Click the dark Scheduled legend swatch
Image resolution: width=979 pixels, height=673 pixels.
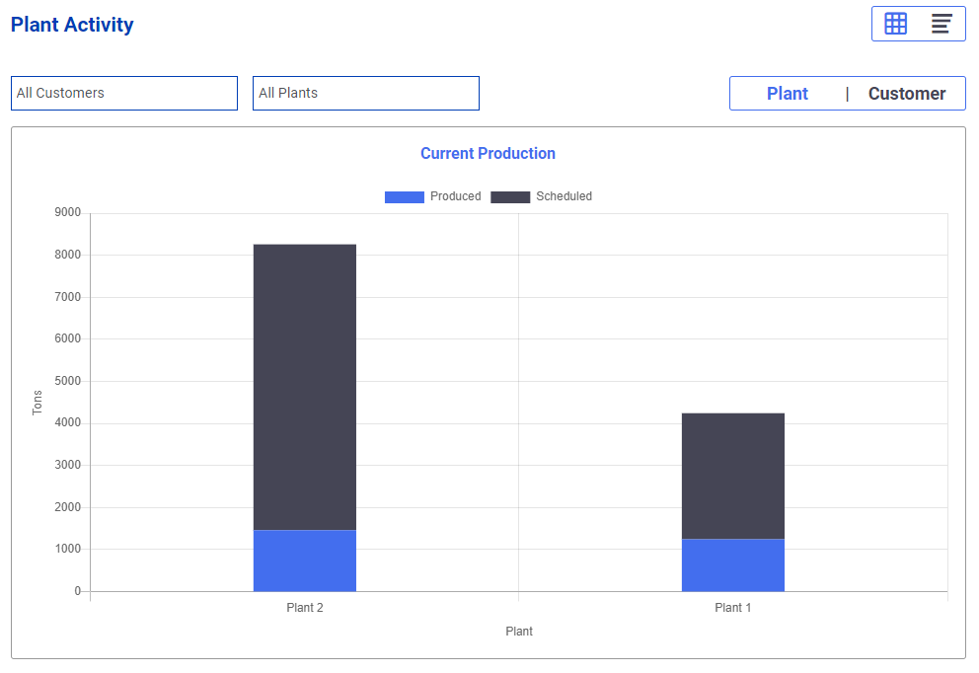[x=510, y=197]
